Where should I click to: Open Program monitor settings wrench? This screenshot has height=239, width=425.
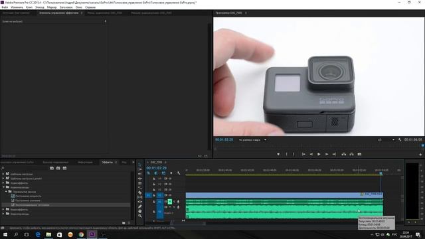coord(400,140)
